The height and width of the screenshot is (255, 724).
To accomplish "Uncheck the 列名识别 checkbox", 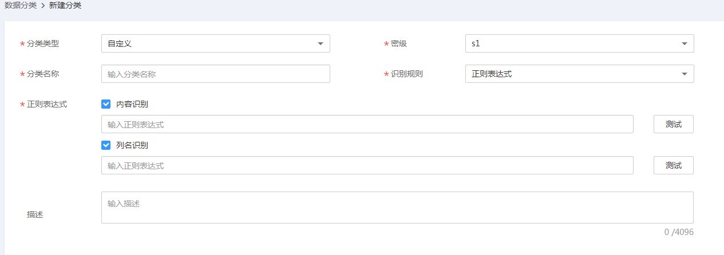I will pos(106,145).
